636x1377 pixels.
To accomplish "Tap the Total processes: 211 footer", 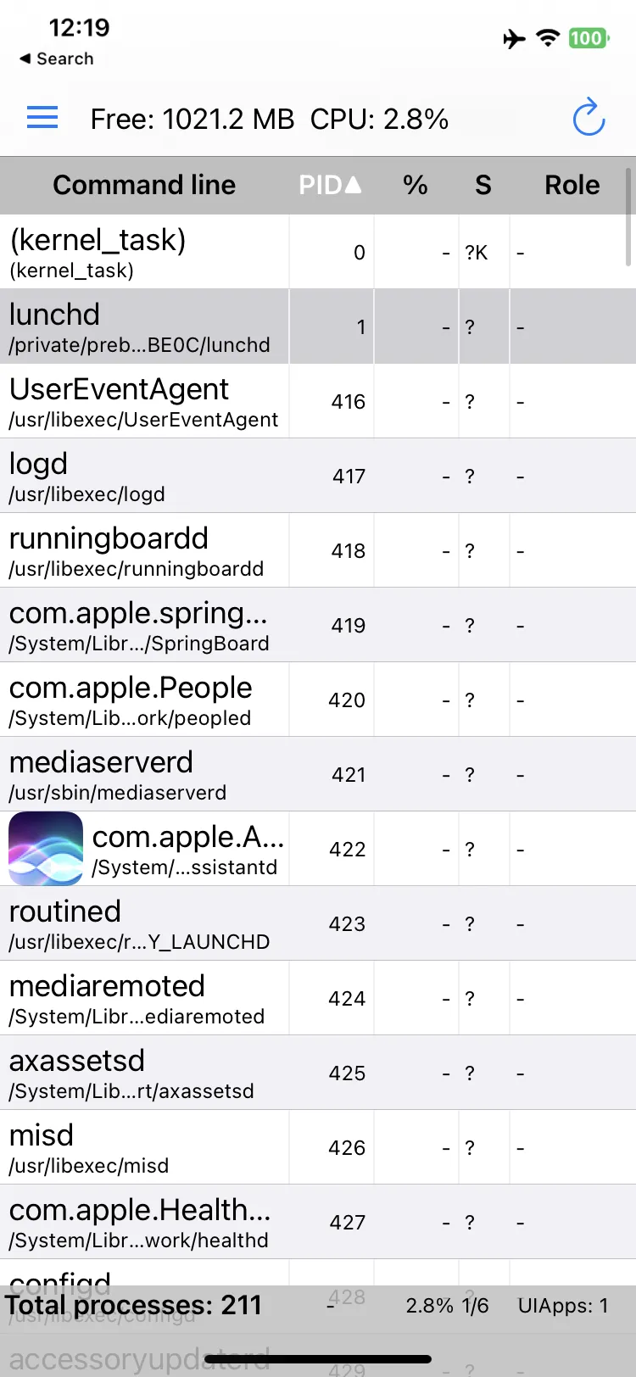I will (134, 1305).
